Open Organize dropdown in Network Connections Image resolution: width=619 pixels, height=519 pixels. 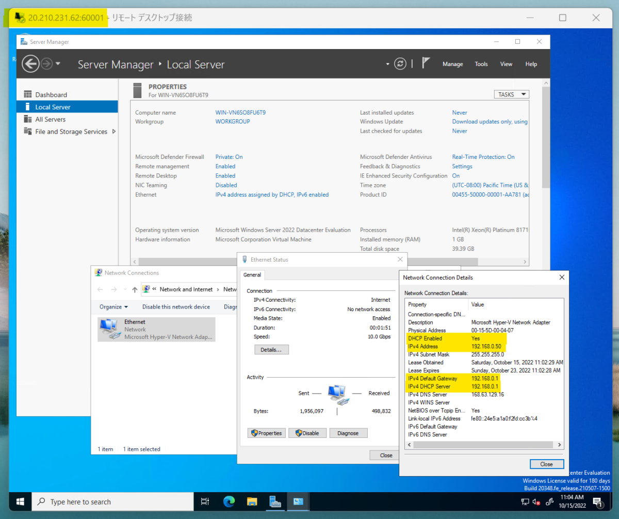[113, 306]
